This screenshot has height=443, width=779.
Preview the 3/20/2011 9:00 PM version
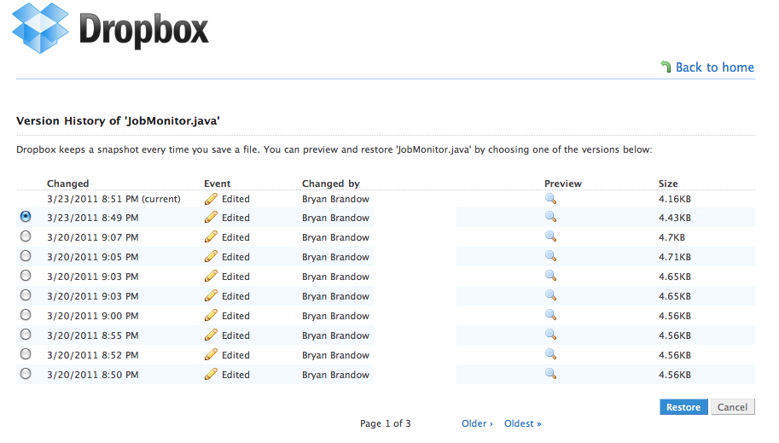[x=550, y=316]
